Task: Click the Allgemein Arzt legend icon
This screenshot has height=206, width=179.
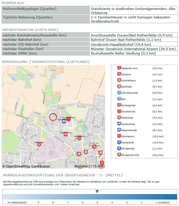Action: click(x=119, y=68)
